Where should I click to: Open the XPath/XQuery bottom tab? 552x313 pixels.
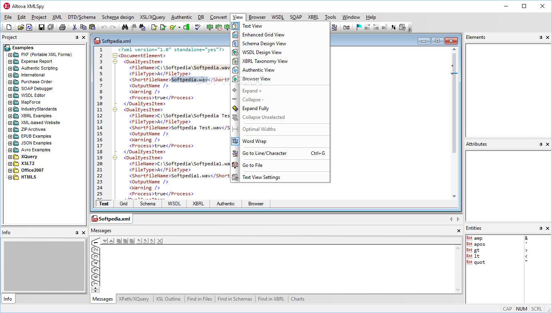click(134, 299)
